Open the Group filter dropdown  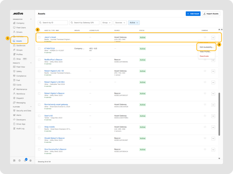(106, 23)
